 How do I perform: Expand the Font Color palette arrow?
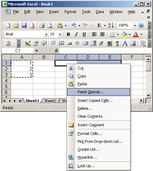point(141,34)
